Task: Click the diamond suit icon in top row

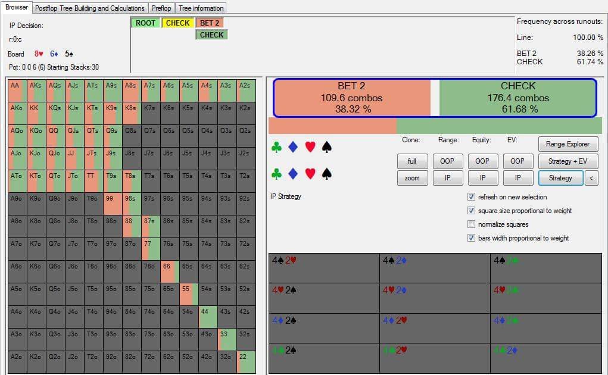Action: pyautogui.click(x=292, y=147)
